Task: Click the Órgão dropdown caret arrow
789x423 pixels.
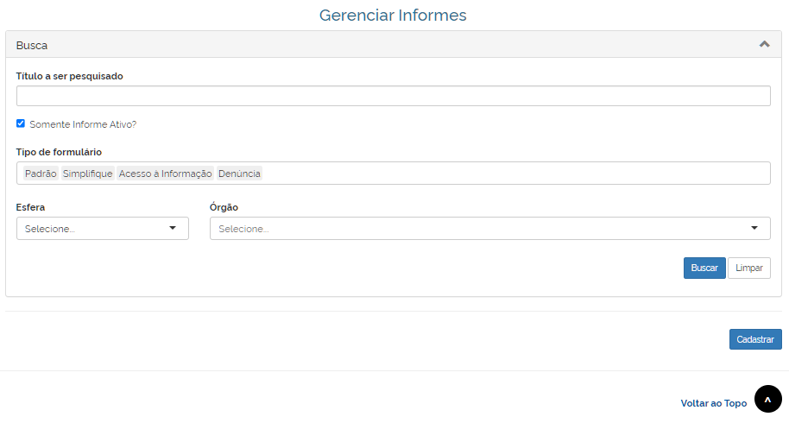Action: 754,228
